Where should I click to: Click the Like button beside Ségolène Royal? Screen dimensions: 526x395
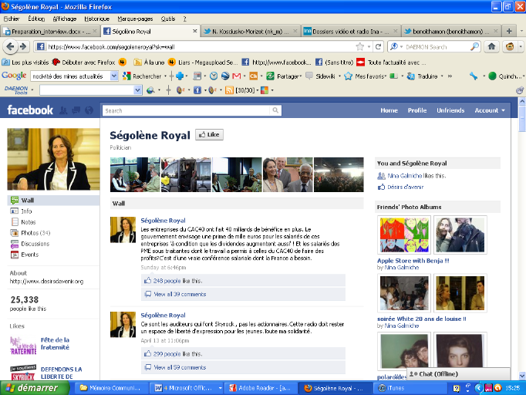[x=209, y=134]
